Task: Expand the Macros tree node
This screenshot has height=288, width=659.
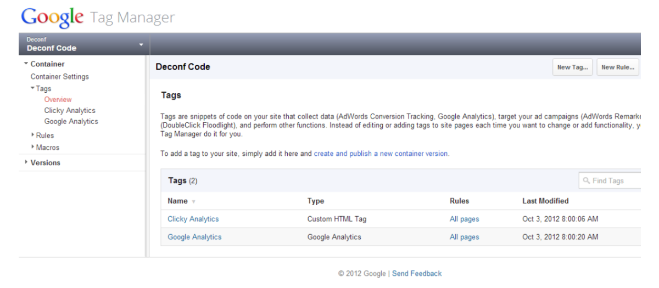Action: coord(32,148)
